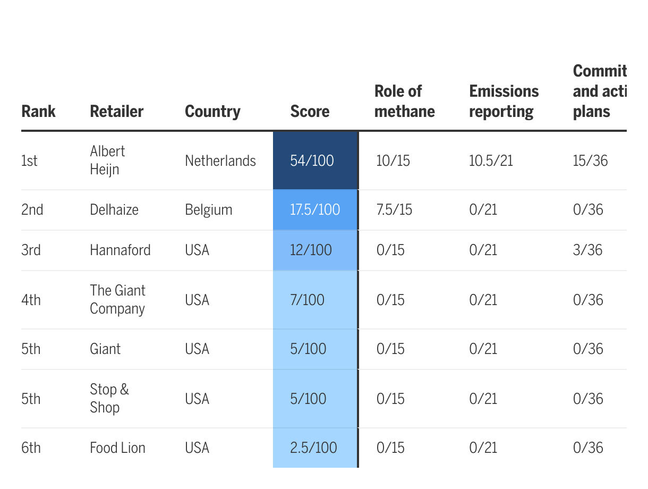Screen dimensions: 648x489
Task: Click the Score column header
Action: coord(310,112)
